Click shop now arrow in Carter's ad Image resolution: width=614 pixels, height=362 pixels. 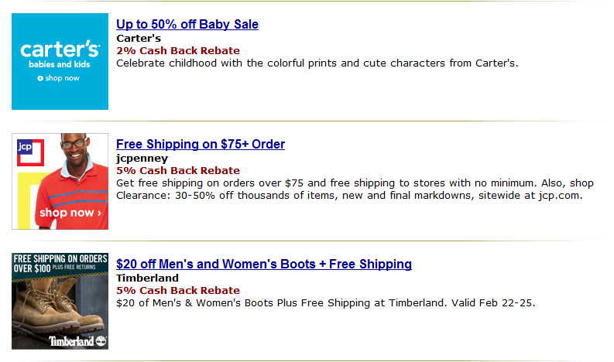coord(58,78)
